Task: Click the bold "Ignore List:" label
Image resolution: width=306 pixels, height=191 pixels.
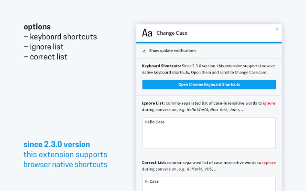Action: [153, 103]
